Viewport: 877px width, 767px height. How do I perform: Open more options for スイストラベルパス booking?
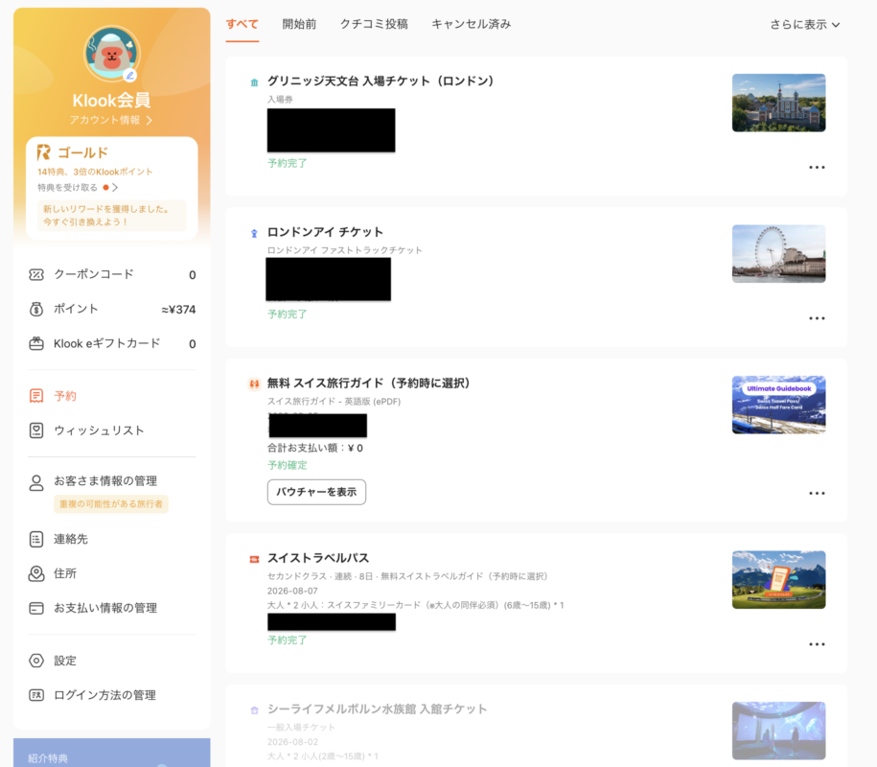tap(817, 644)
